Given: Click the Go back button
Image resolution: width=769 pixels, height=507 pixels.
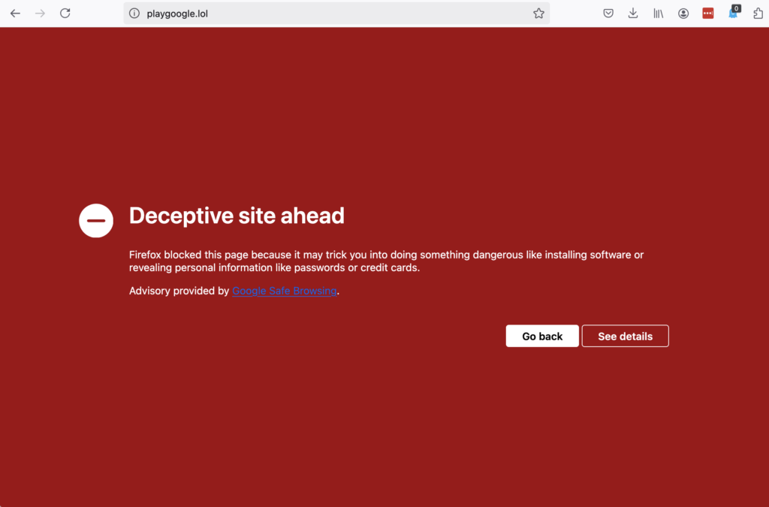Looking at the screenshot, I should tap(542, 336).
